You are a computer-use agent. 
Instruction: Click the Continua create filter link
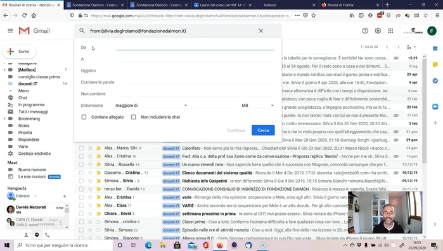236,130
